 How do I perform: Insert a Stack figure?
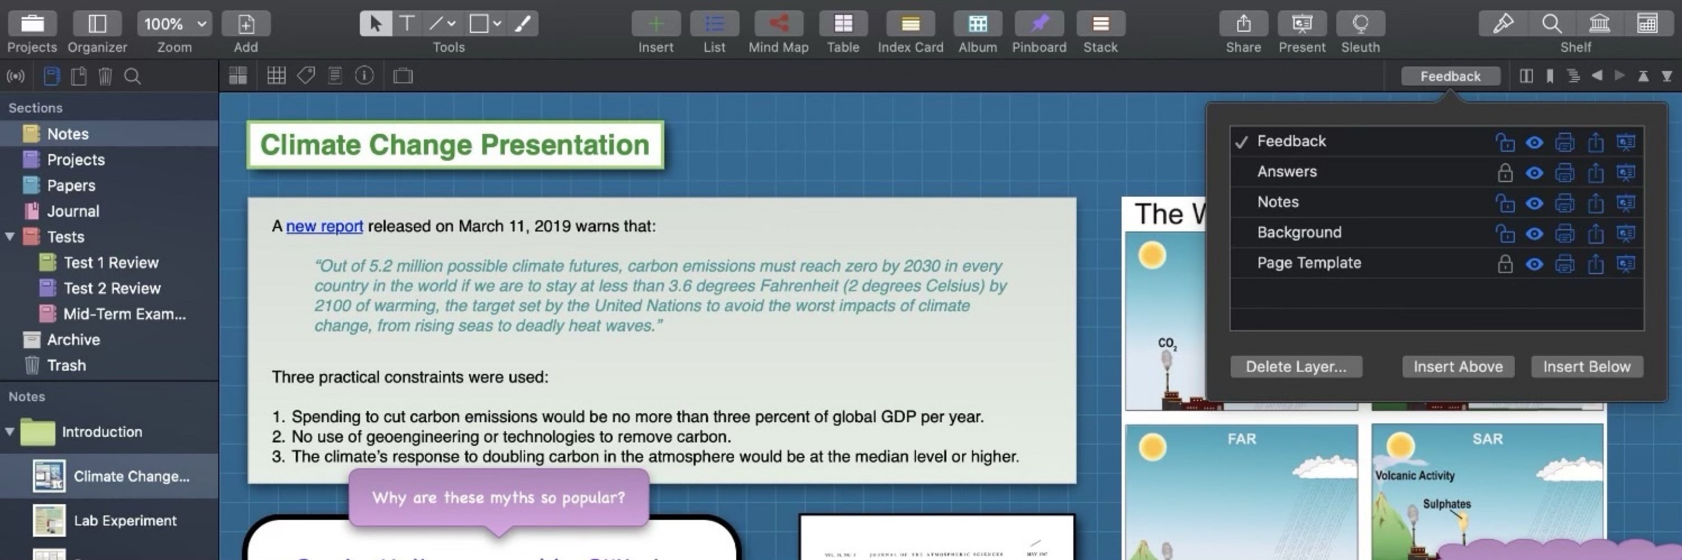pos(1100,24)
